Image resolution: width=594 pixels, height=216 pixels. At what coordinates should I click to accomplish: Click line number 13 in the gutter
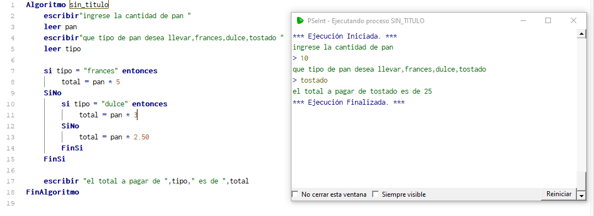[x=10, y=137]
